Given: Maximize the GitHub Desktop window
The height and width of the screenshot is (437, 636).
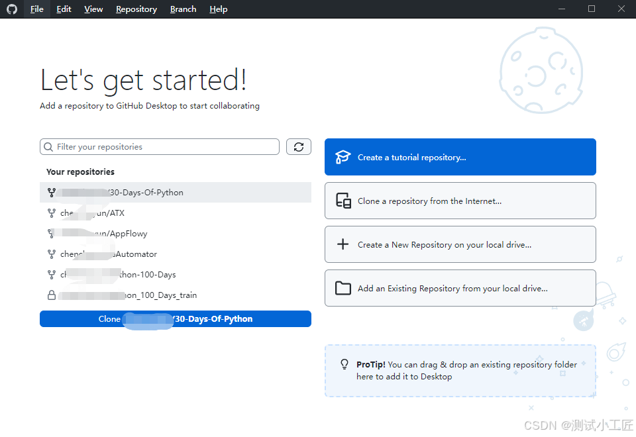Looking at the screenshot, I should click(592, 9).
